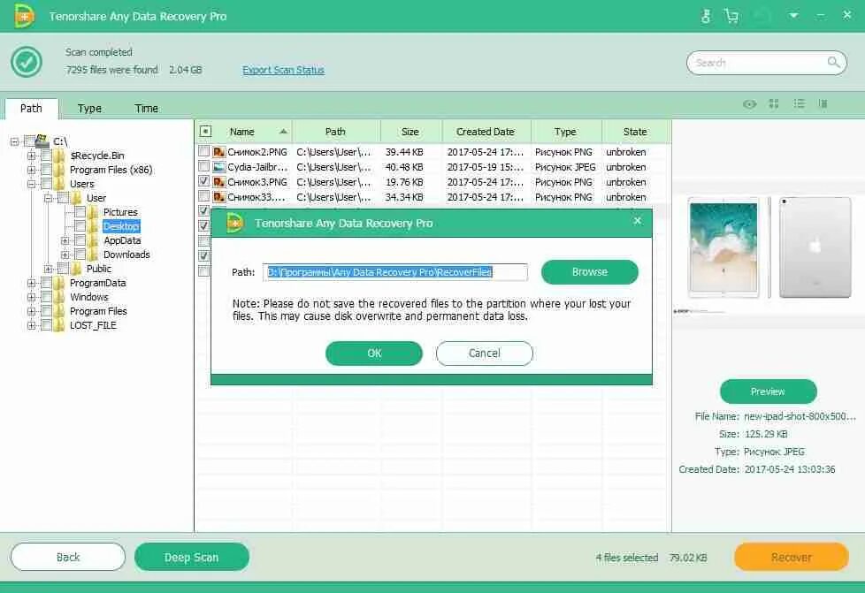Uncheck the Снимок3.PNG row checkbox
Screen dimensions: 865x593
[x=204, y=181]
